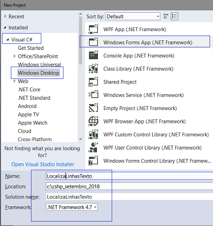Choose the Windows Forms App template icon
This screenshot has height=226, width=213.
[93, 42]
